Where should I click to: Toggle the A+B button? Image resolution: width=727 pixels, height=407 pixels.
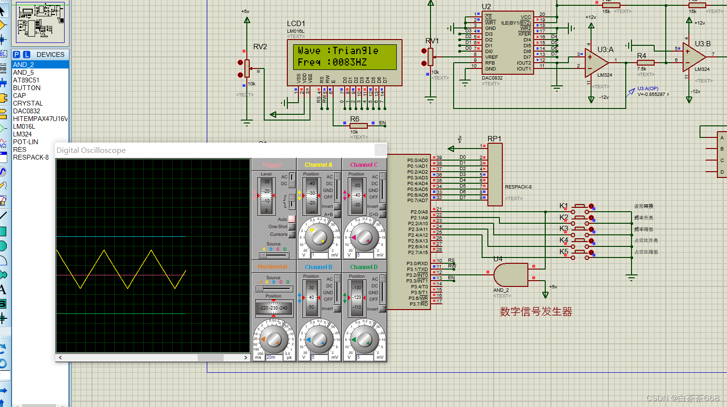[x=337, y=214]
